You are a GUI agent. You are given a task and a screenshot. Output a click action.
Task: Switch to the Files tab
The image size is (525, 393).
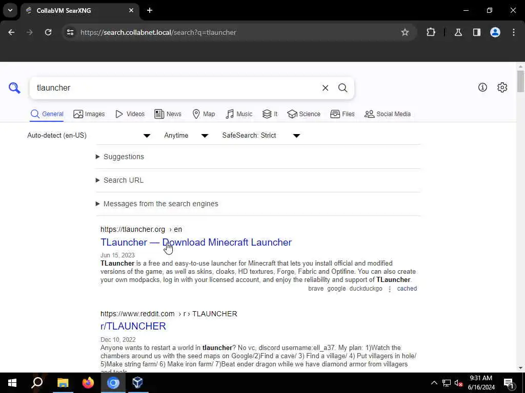342,114
